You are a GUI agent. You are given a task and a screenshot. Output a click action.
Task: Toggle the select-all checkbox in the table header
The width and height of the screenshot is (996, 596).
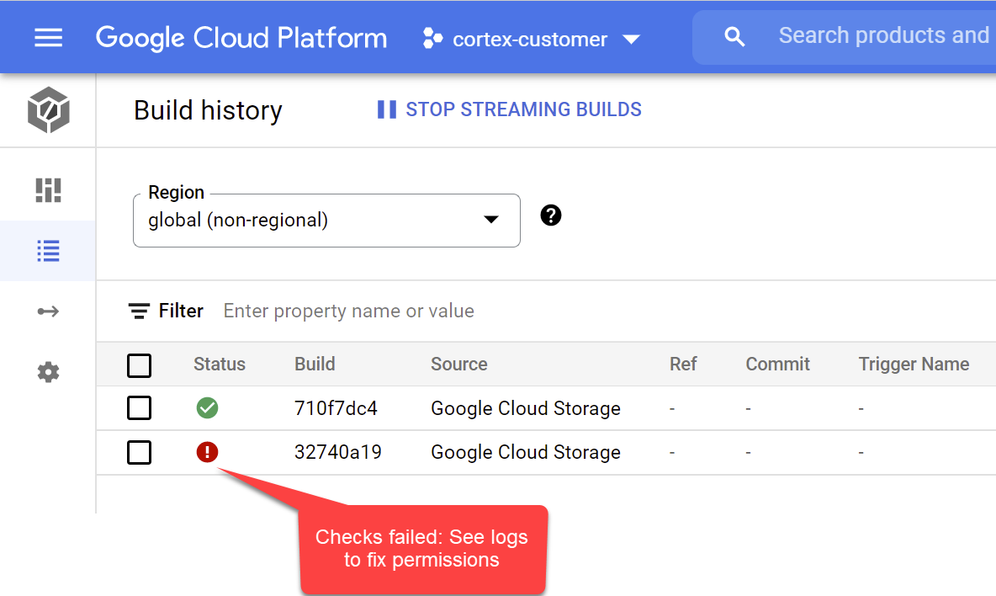[139, 365]
